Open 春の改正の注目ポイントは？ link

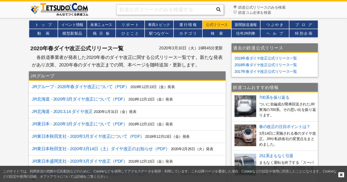pos(285,127)
